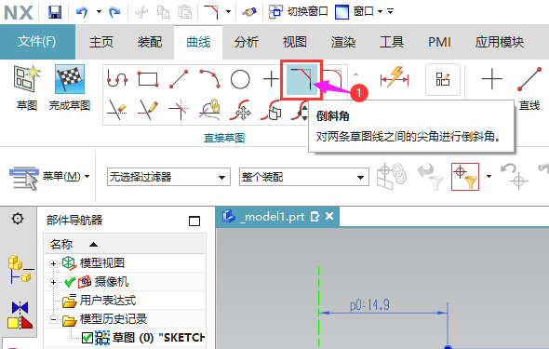Select the 草图 (0) SKETCH tree item
The width and height of the screenshot is (549, 349).
[x=158, y=338]
